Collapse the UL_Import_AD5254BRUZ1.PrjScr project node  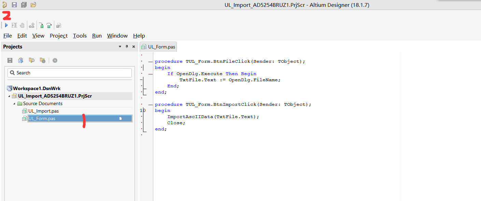(9, 96)
